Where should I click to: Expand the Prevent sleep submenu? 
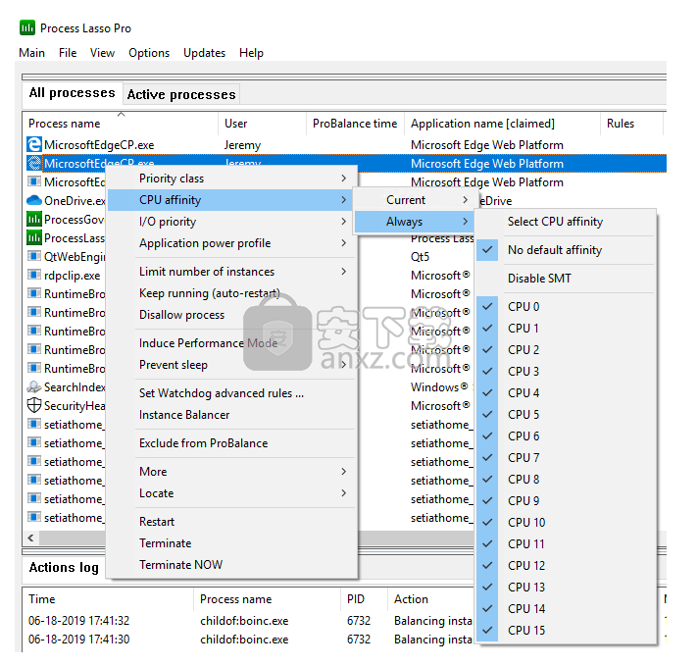(x=232, y=365)
